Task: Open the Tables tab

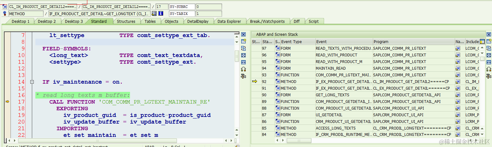Action: click(x=150, y=21)
